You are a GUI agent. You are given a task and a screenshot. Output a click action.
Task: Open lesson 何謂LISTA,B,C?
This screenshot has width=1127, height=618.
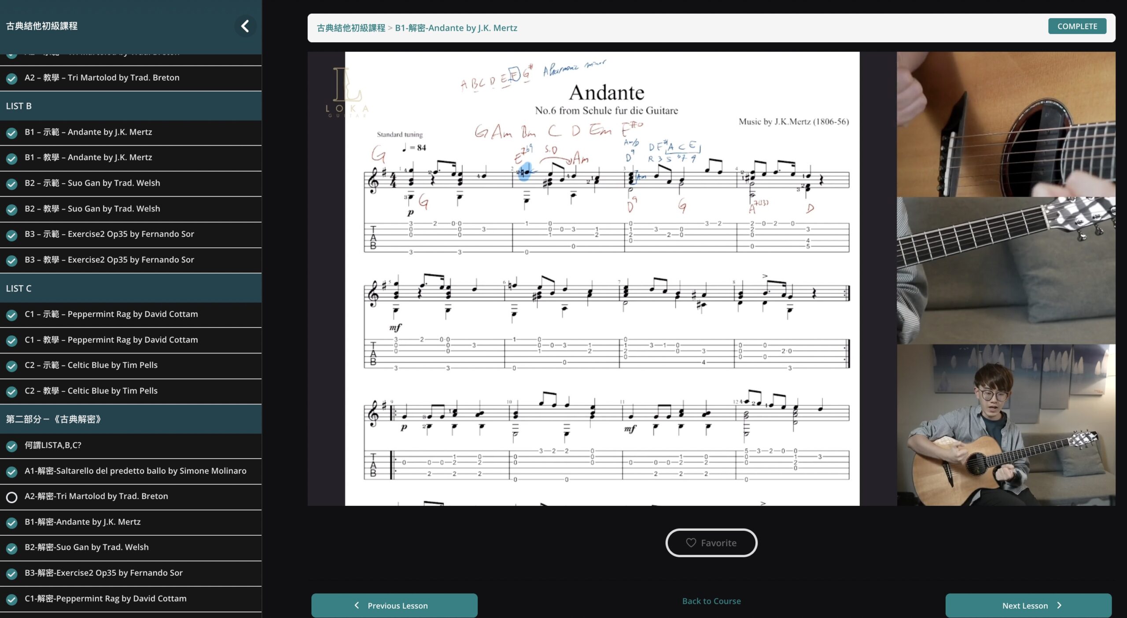(x=131, y=445)
